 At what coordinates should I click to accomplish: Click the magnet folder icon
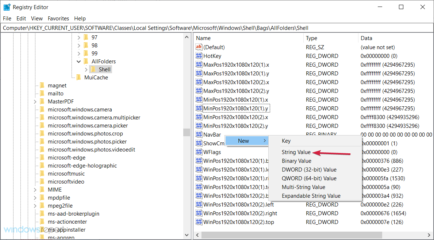click(x=42, y=85)
